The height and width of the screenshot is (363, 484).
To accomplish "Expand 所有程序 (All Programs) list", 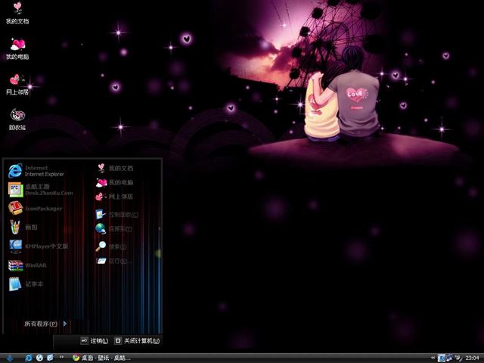I will pos(45,324).
